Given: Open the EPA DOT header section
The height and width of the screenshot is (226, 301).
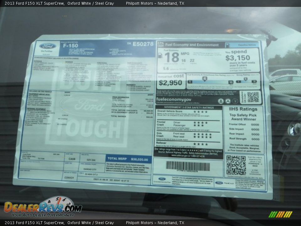Looking at the screenshot, I should coord(160,44).
